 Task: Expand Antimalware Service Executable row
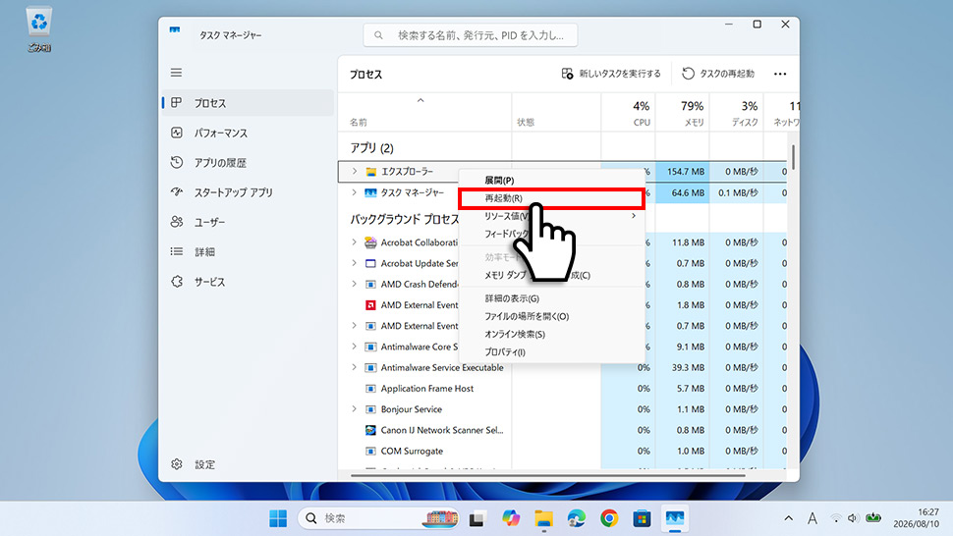tap(355, 367)
